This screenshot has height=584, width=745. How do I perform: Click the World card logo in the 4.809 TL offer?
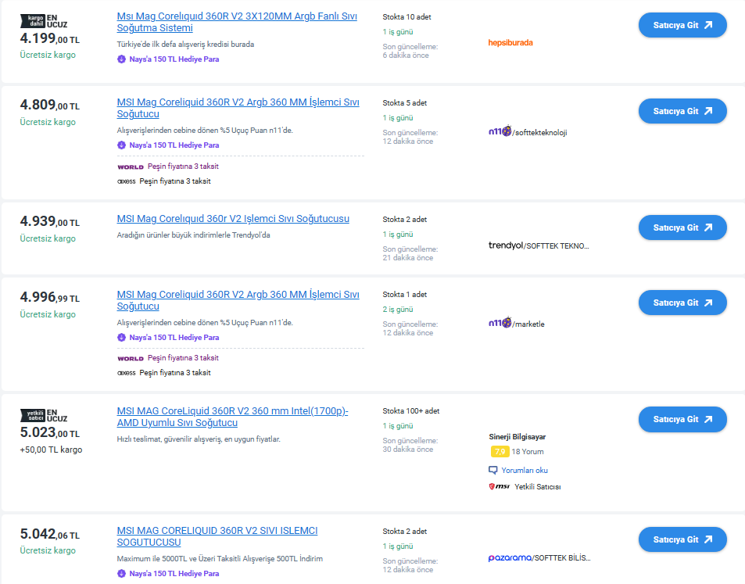[130, 167]
